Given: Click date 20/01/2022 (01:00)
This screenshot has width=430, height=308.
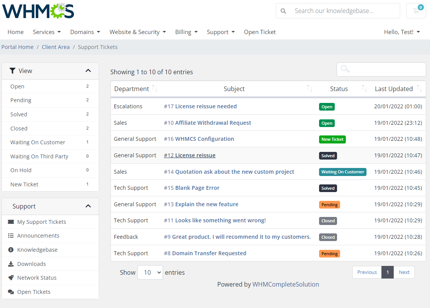Looking at the screenshot, I should click(x=398, y=106).
